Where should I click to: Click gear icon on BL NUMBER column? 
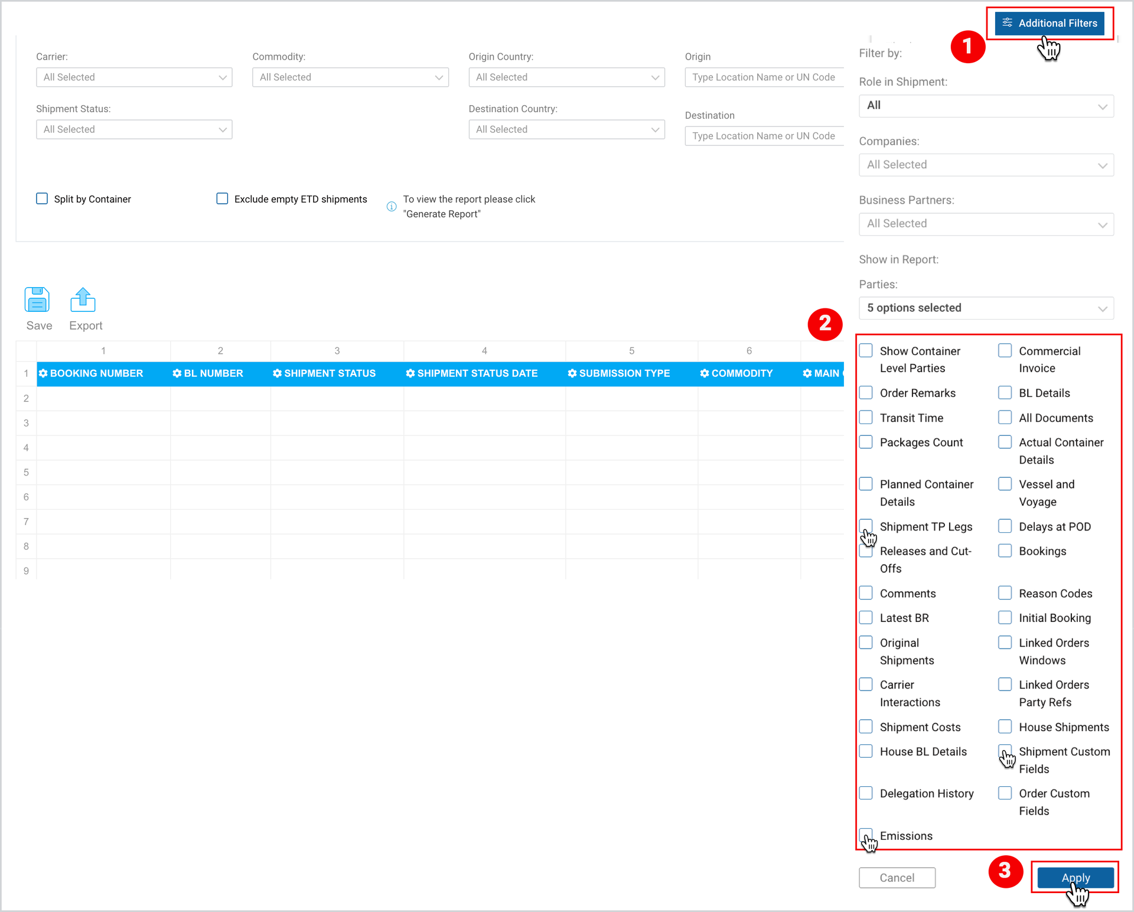[x=177, y=373]
